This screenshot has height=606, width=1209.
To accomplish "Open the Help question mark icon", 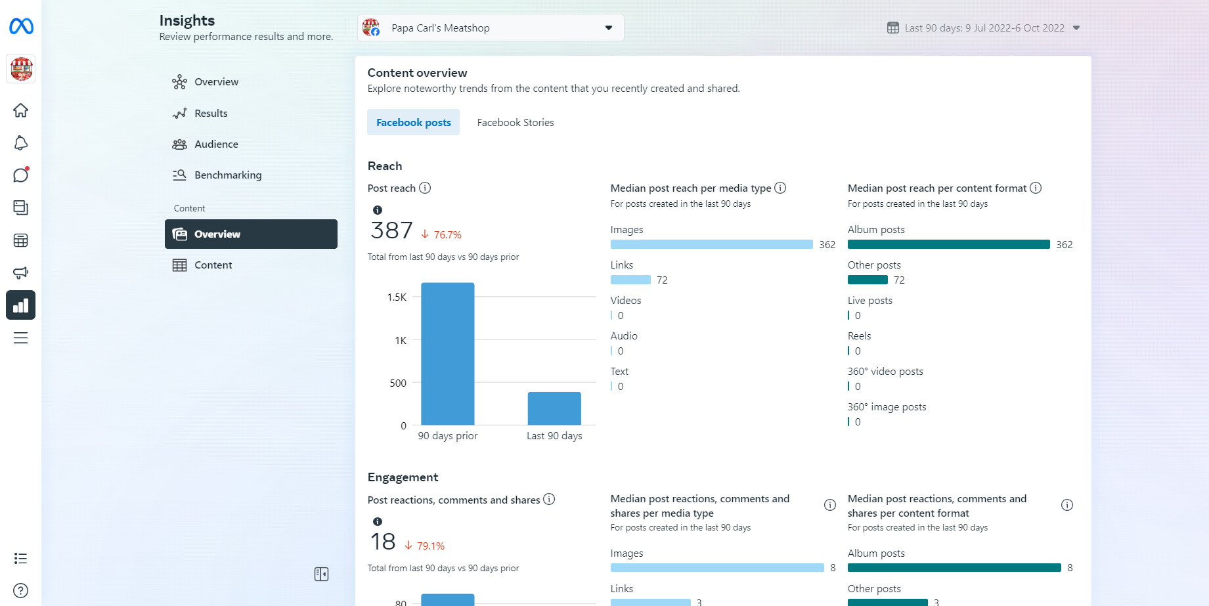I will click(21, 590).
